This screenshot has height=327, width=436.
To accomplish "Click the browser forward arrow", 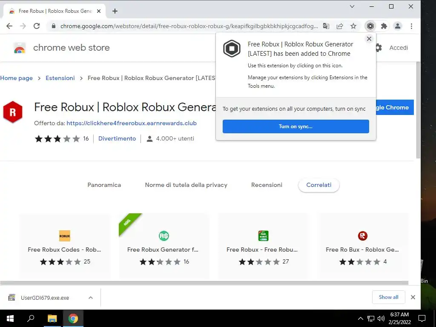I will [23, 26].
